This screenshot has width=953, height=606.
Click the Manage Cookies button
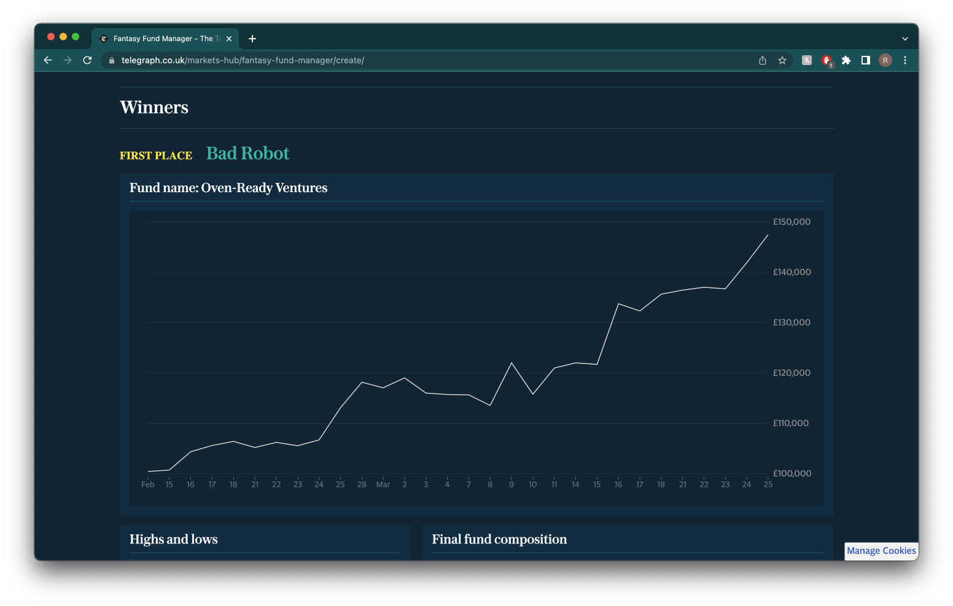pyautogui.click(x=881, y=551)
